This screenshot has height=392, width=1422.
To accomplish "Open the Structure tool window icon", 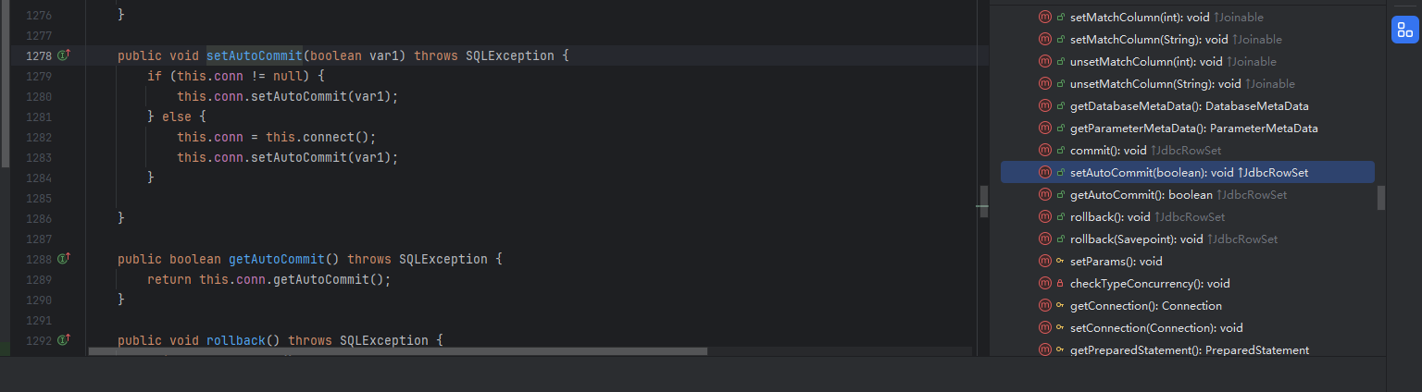I will click(1403, 31).
